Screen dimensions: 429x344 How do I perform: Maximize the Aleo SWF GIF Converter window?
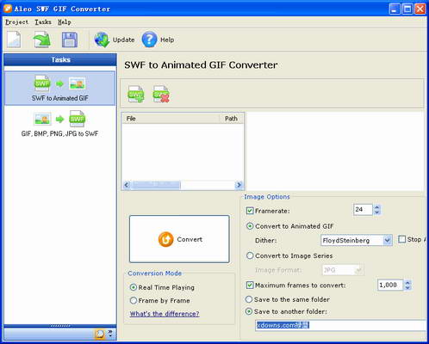(407, 9)
